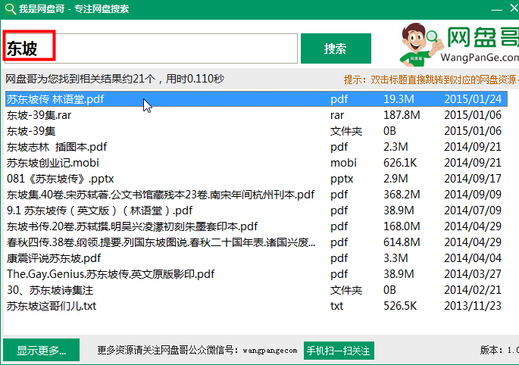
Task: Select the 30、苏东坡诗集注 folder row
Action: tap(256, 290)
